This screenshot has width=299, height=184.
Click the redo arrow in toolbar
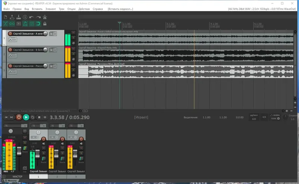(x=38, y=17)
